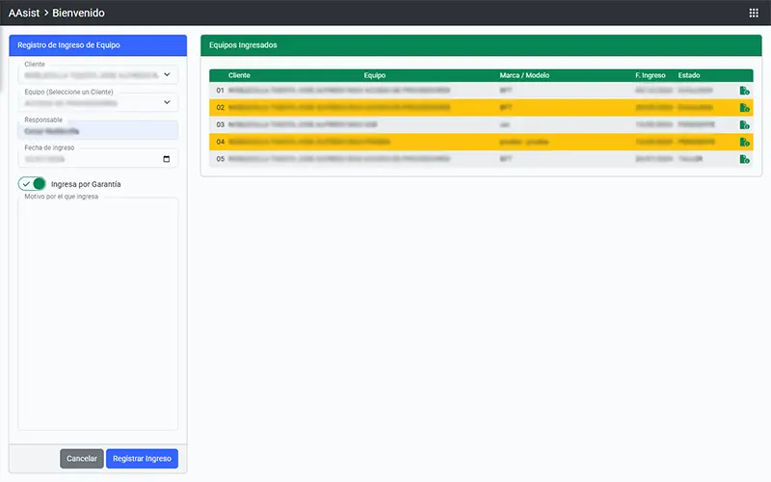The width and height of the screenshot is (771, 482).
Task: Click the Estado column header
Action: [x=689, y=74]
